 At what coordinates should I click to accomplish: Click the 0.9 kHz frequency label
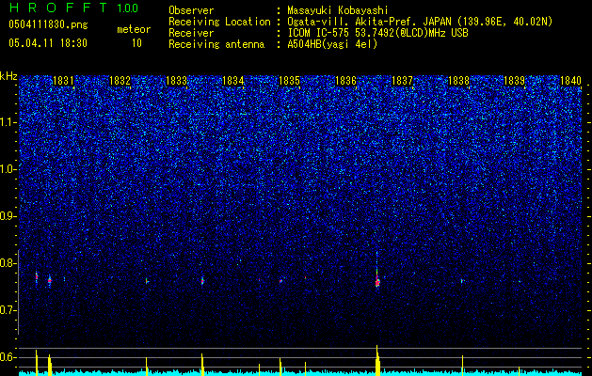(8, 216)
